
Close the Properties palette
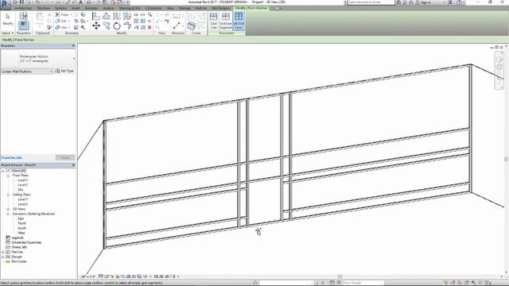pyautogui.click(x=73, y=46)
